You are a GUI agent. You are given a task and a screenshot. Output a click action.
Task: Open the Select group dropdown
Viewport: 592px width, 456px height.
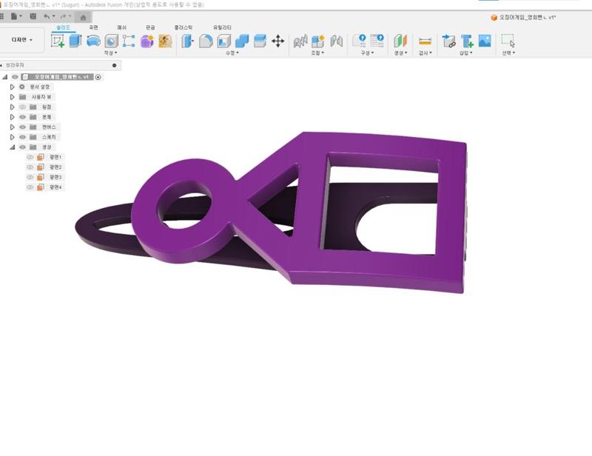coord(508,53)
